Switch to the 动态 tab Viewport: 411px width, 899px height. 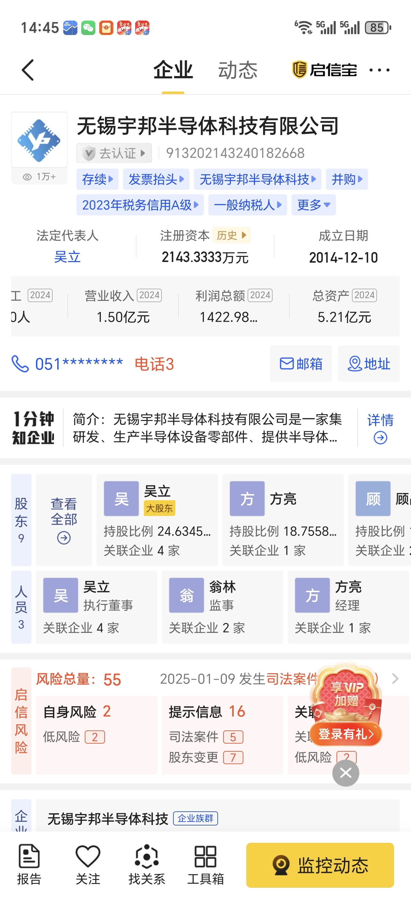click(238, 70)
